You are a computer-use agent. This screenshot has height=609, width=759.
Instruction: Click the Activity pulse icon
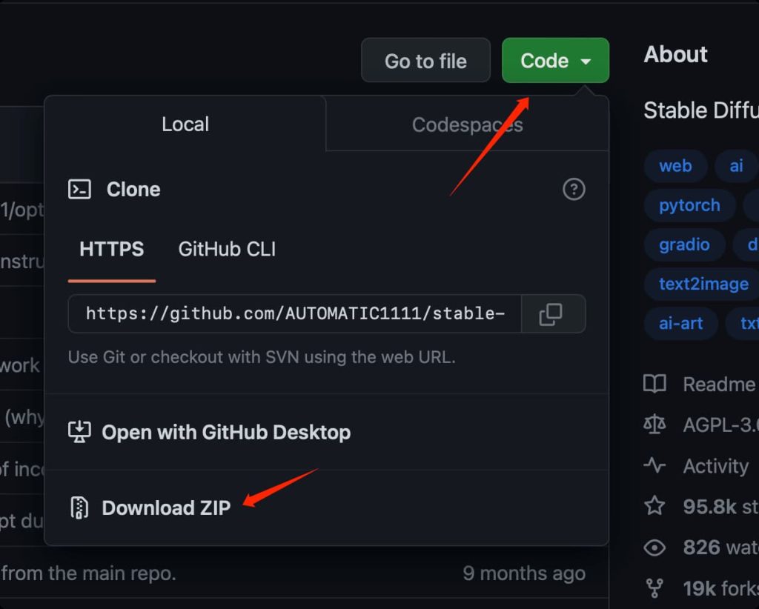coord(654,466)
